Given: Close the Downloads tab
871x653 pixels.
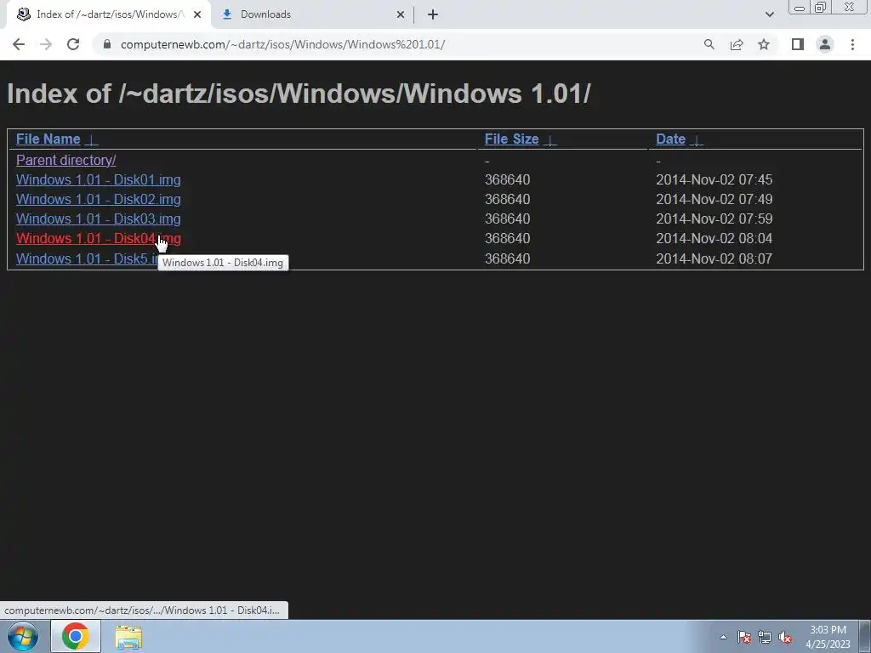Looking at the screenshot, I should pos(400,15).
